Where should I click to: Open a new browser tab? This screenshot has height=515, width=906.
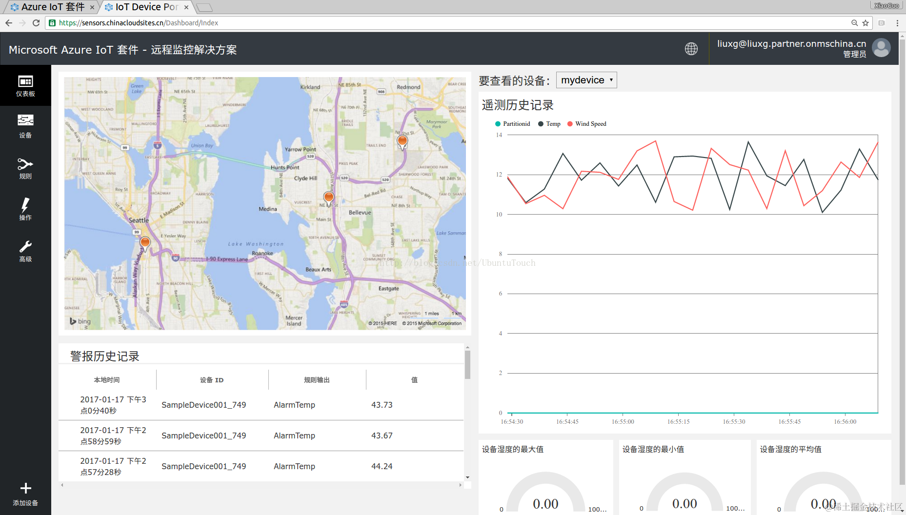pyautogui.click(x=205, y=7)
